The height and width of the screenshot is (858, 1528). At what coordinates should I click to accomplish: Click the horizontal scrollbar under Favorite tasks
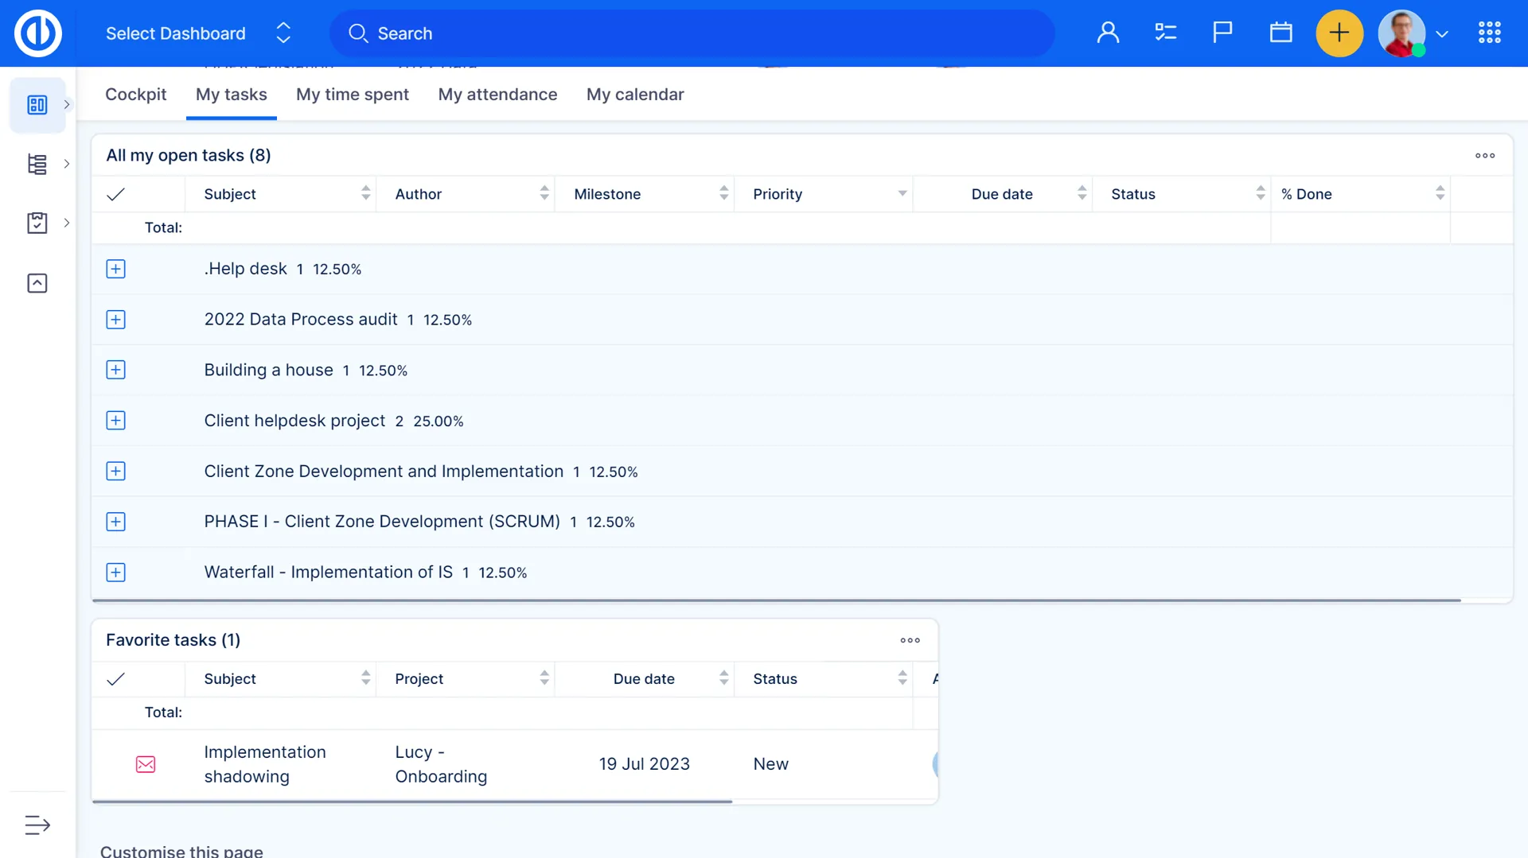click(412, 802)
